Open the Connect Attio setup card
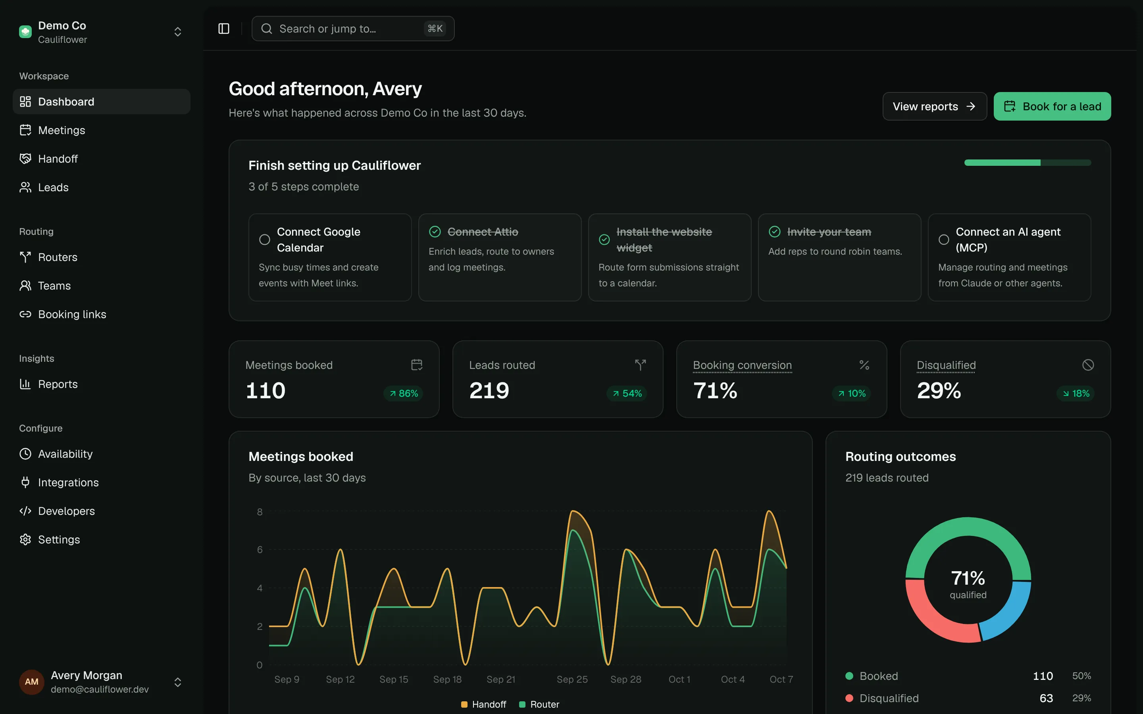Screen dimensions: 1143x714 pyautogui.click(x=500, y=257)
